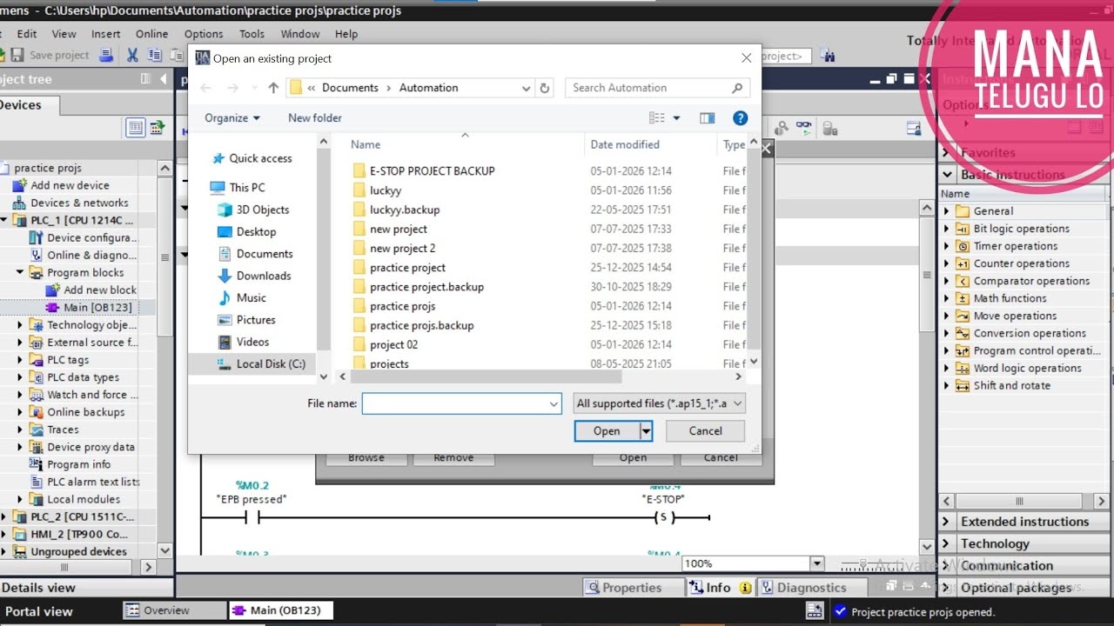Click the file list horizontal scrollbar
Screen dimensions: 1114x626
point(487,377)
